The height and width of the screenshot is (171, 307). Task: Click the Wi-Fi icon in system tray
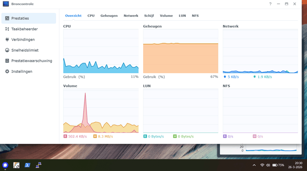coord(262,165)
